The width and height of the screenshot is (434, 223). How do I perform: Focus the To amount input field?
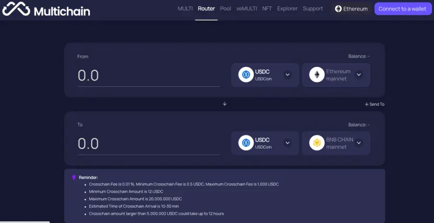pyautogui.click(x=148, y=144)
